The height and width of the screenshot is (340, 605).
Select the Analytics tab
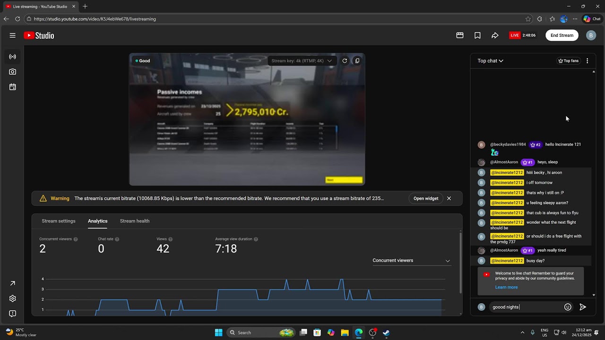97,221
